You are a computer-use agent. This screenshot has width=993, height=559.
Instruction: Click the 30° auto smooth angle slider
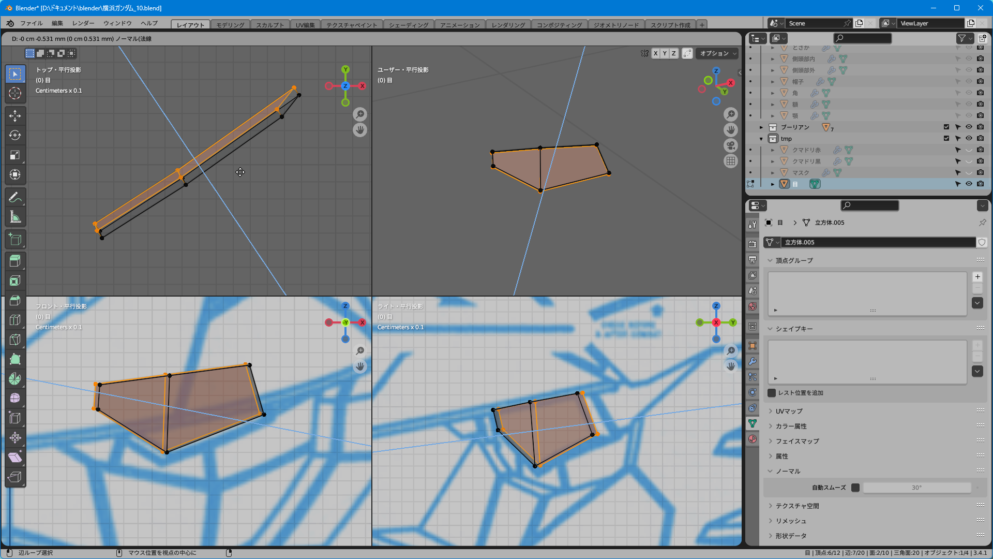[x=916, y=488]
